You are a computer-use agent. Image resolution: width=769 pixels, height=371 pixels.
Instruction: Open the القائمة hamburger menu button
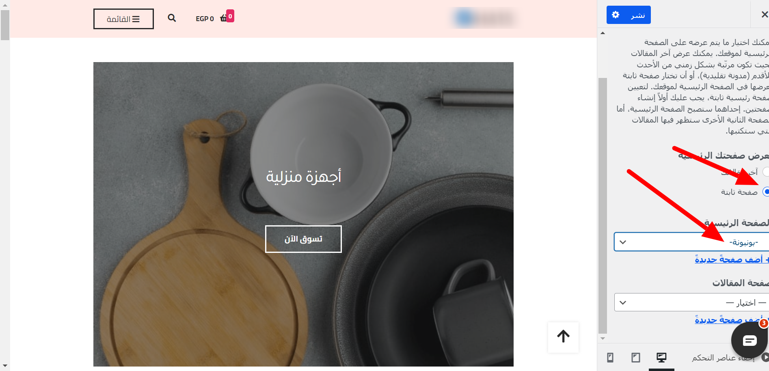tap(123, 19)
